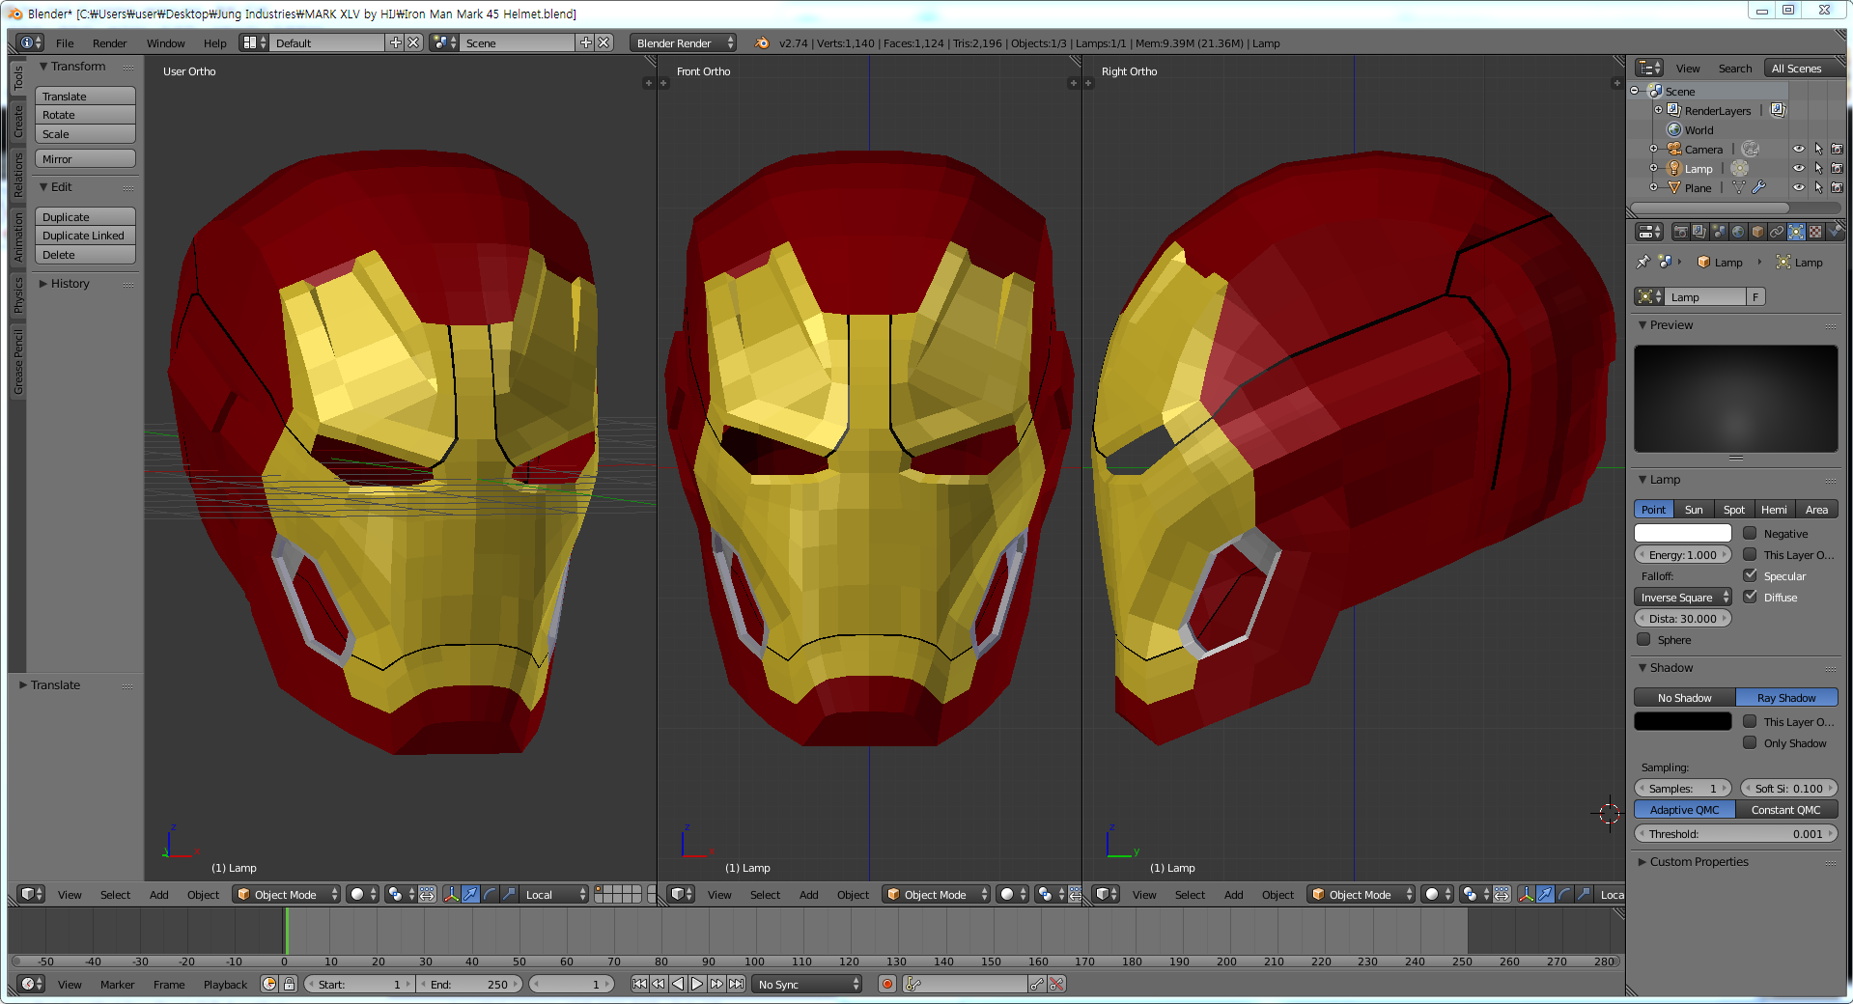
Task: Click the Plane wrench modifier icon in outliner
Action: [1758, 187]
